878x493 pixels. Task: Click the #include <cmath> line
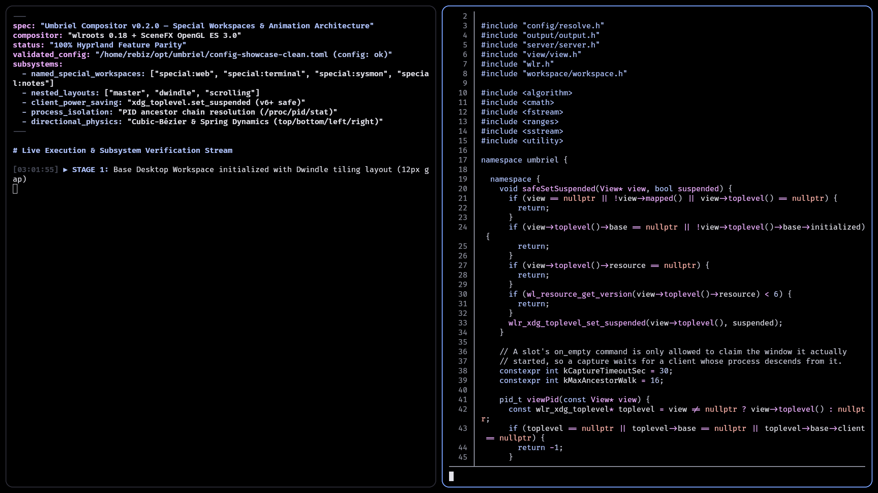point(517,103)
